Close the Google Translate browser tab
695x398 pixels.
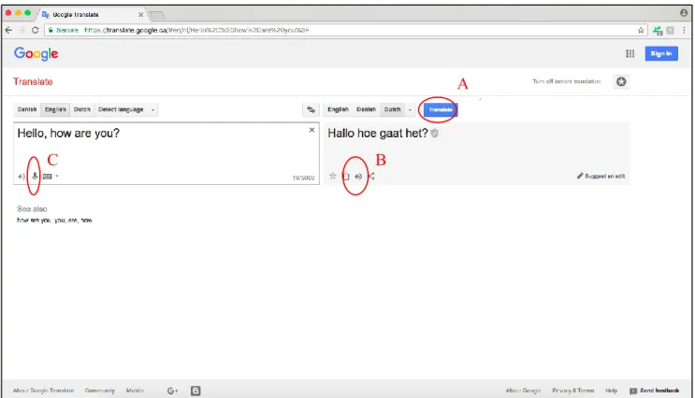pos(140,15)
